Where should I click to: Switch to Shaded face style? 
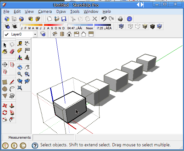click(x=145, y=26)
